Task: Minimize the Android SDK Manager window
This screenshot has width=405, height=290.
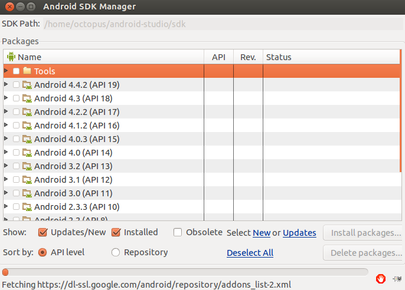Action: 21,6
